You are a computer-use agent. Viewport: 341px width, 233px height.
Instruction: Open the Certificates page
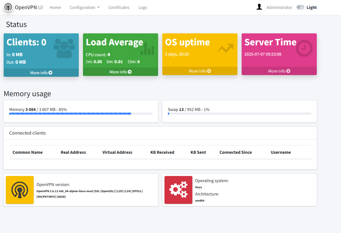pos(119,8)
